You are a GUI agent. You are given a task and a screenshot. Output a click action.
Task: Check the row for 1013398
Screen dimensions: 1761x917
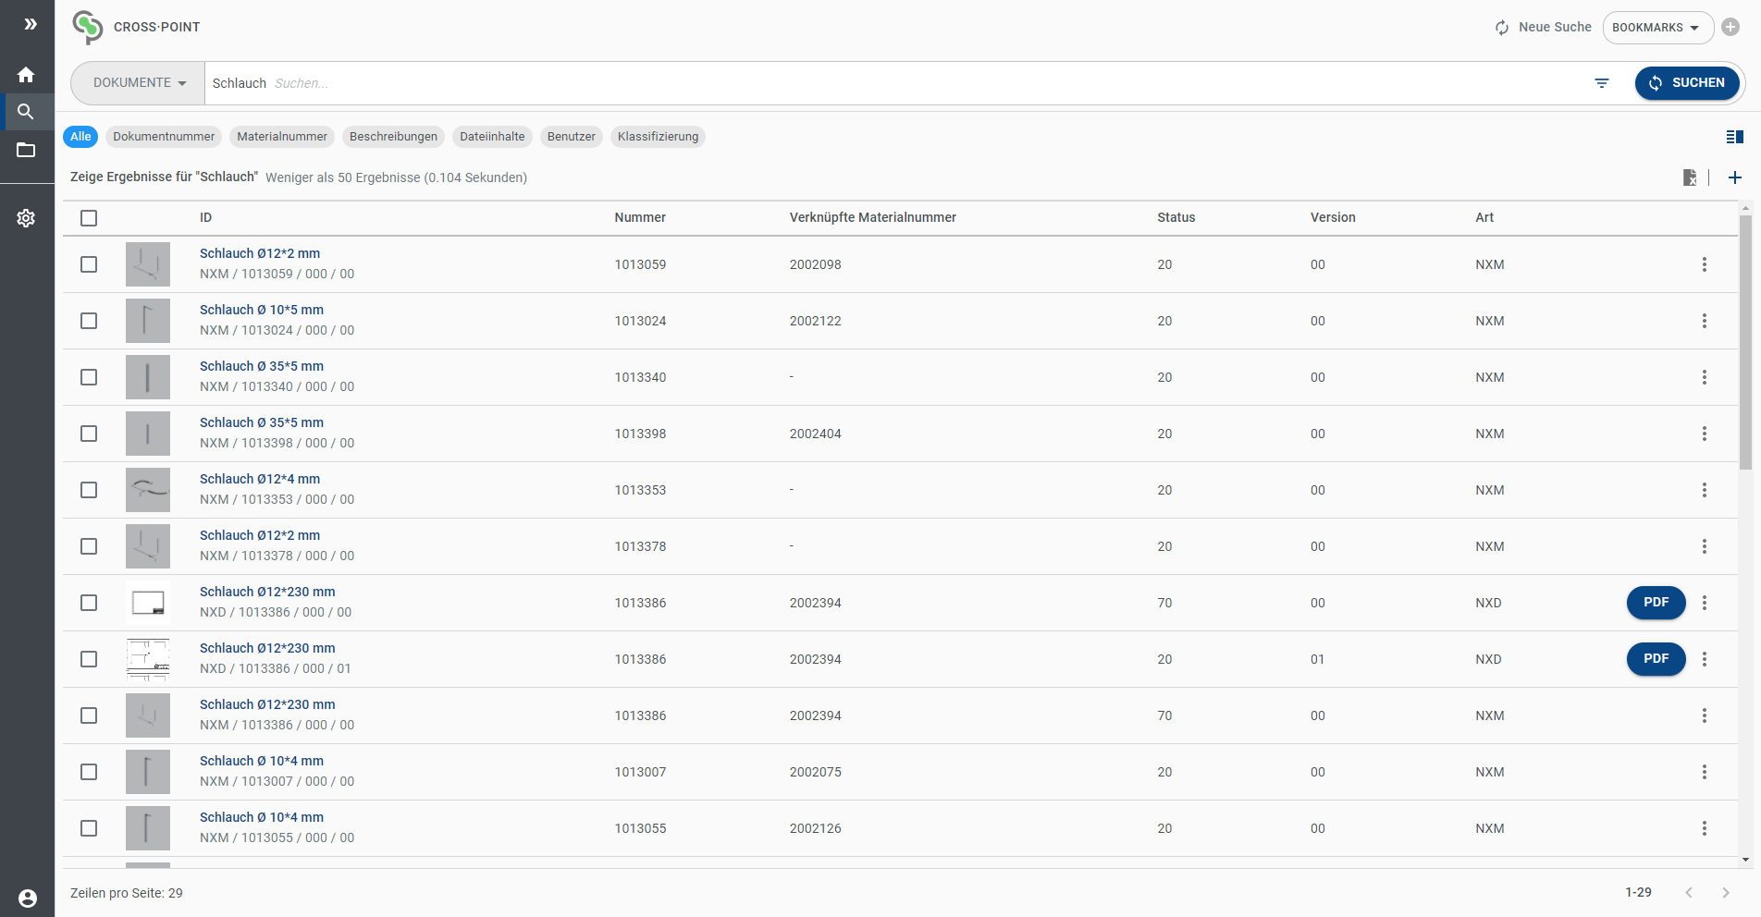(x=89, y=434)
